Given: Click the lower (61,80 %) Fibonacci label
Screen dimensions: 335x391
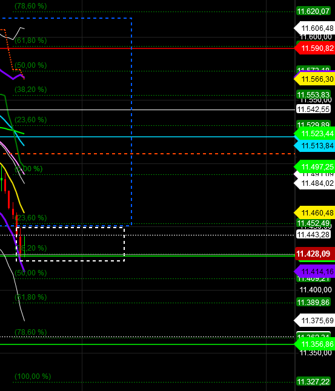Looking at the screenshot, I should click(31, 297).
